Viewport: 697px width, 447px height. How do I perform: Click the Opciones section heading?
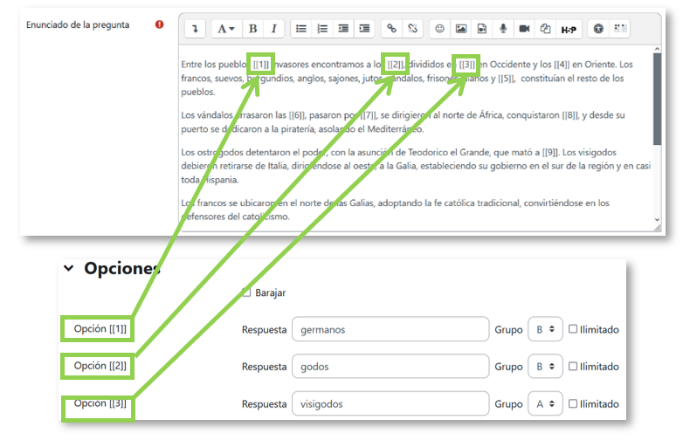pos(122,268)
